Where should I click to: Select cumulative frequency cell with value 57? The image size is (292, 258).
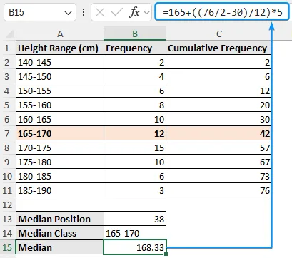[x=218, y=148]
